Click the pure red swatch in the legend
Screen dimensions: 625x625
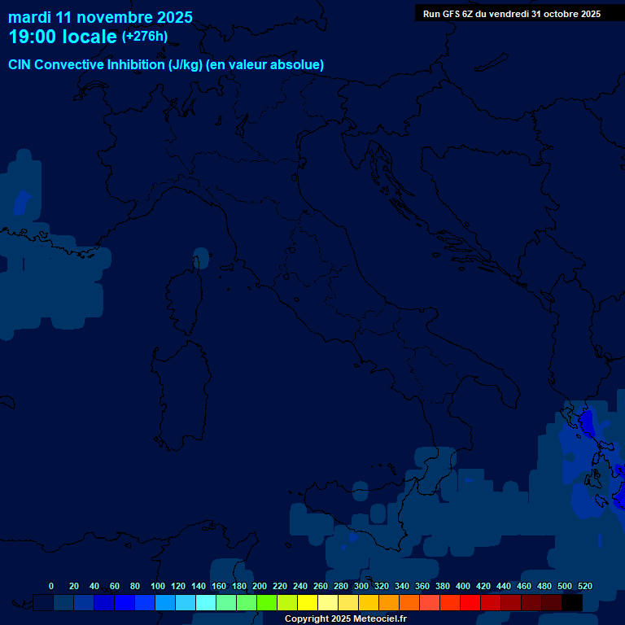pos(470,603)
